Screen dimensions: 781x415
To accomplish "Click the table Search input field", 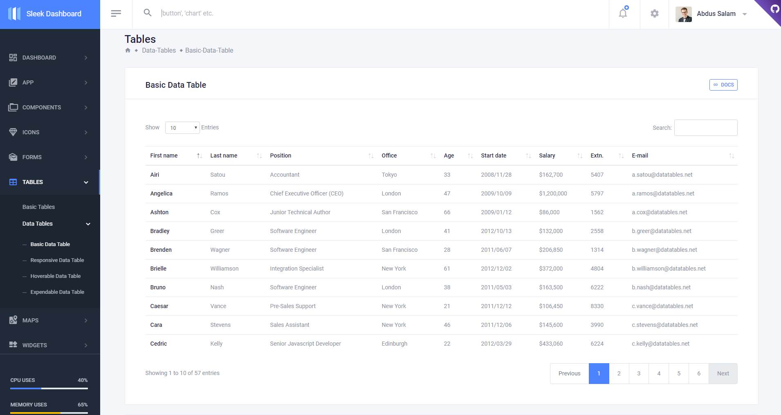I will coord(706,128).
